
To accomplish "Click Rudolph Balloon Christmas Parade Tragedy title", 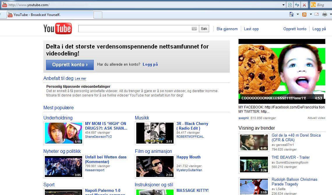I will (294, 182).
